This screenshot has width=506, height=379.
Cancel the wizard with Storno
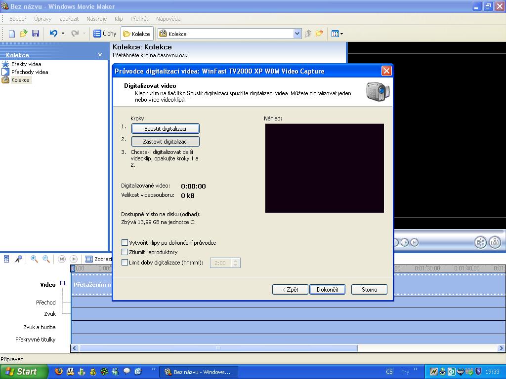click(369, 289)
